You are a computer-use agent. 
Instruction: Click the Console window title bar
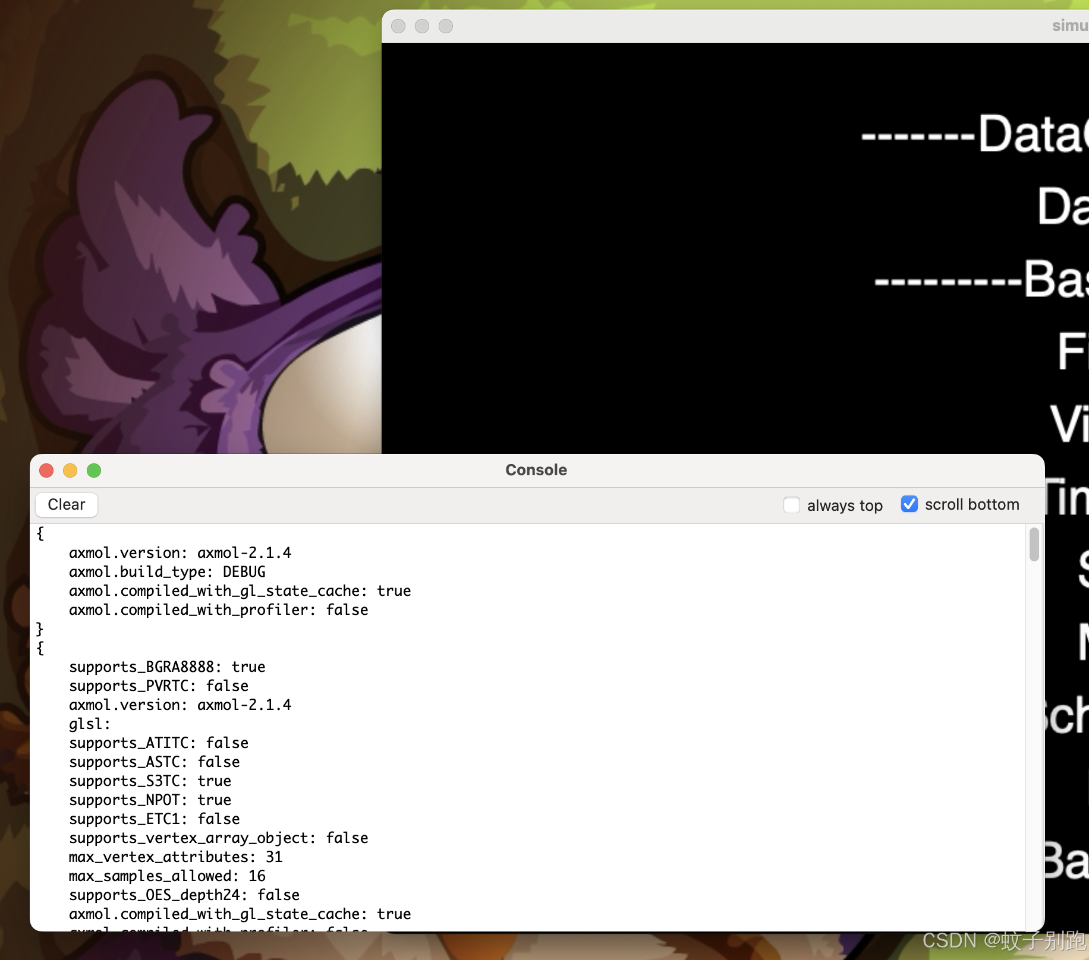(x=536, y=470)
